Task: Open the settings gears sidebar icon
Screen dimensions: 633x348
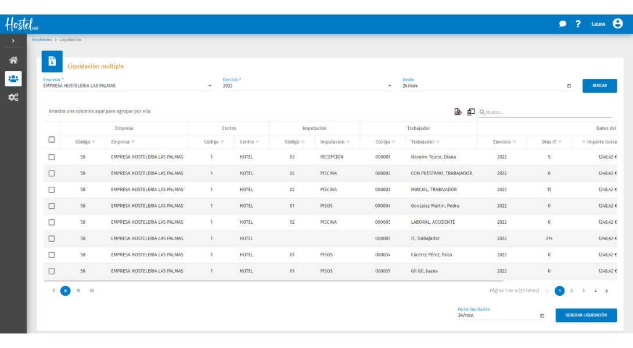Action: click(x=13, y=97)
